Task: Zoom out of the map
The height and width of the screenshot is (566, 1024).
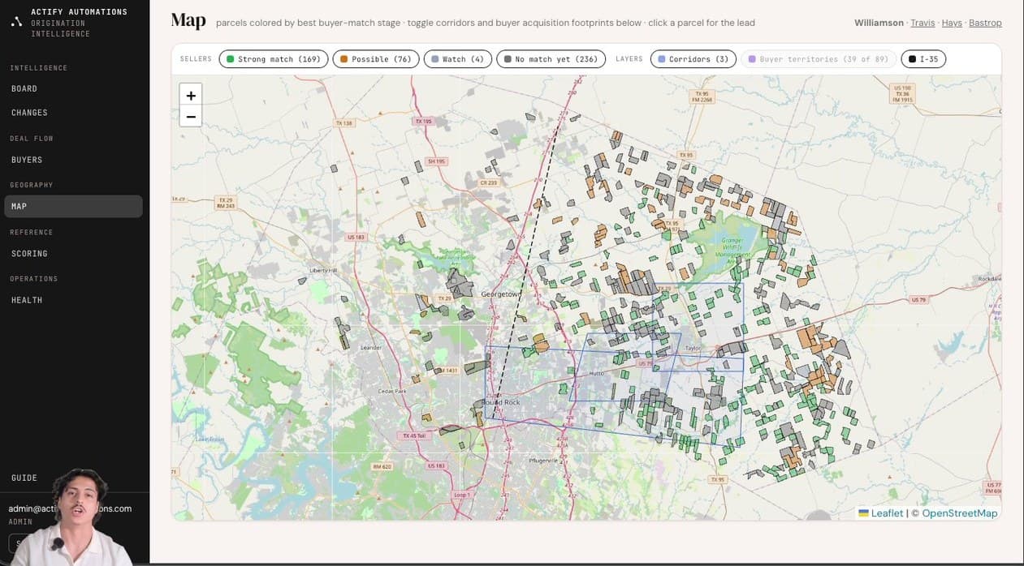Action: (191, 117)
